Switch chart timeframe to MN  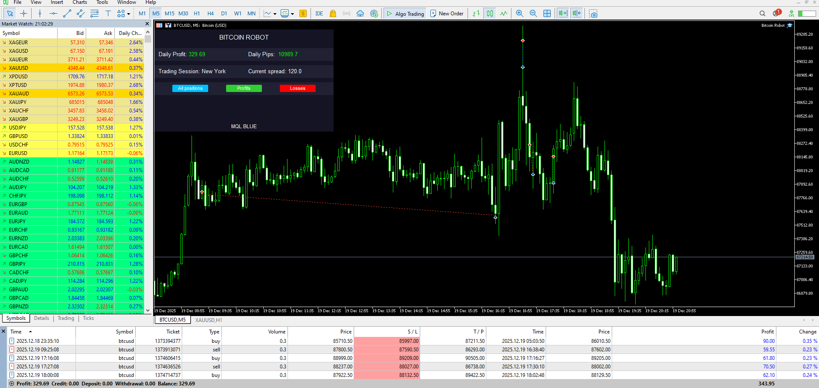[x=252, y=14]
